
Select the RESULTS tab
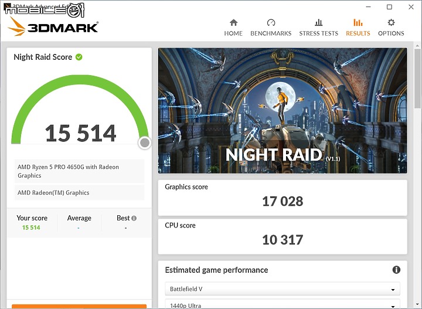point(358,28)
